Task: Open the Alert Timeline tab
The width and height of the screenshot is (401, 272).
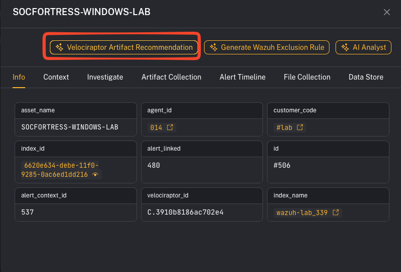Action: click(x=242, y=77)
